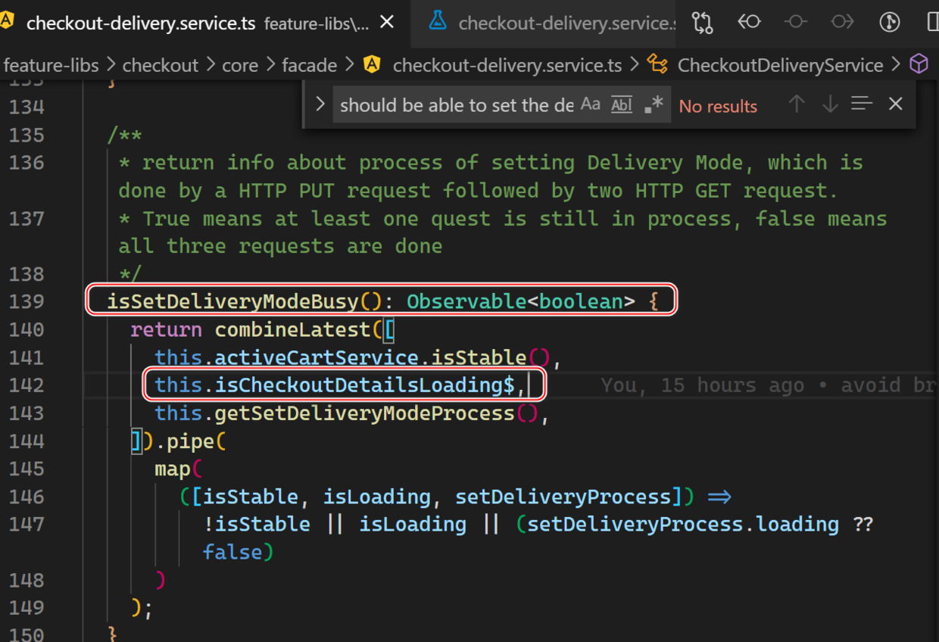Toggle Match Whole Word in find widget
This screenshot has width=939, height=642.
(622, 104)
